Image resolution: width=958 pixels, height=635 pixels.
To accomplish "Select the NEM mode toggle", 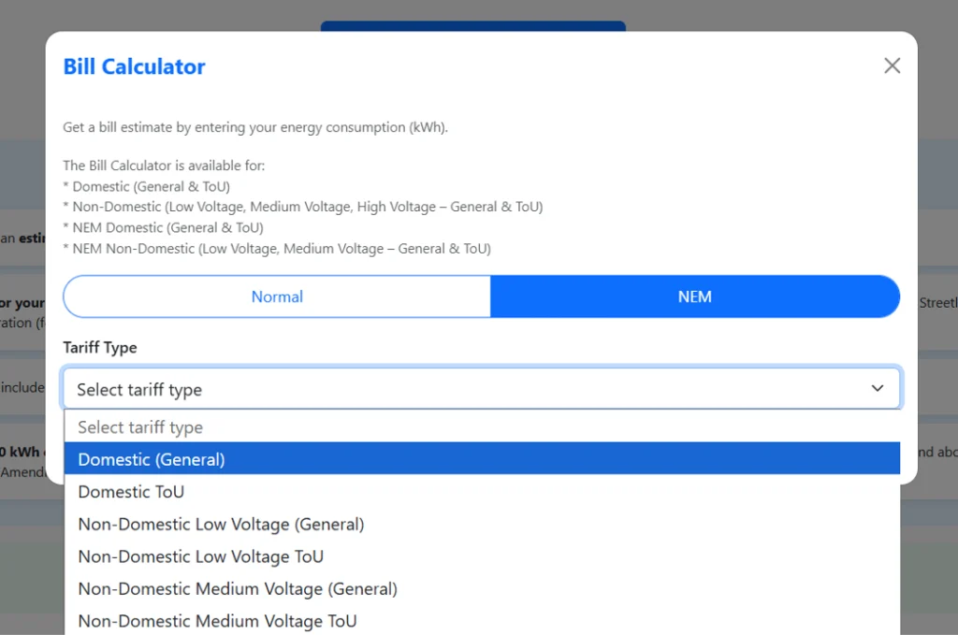I will pos(694,296).
